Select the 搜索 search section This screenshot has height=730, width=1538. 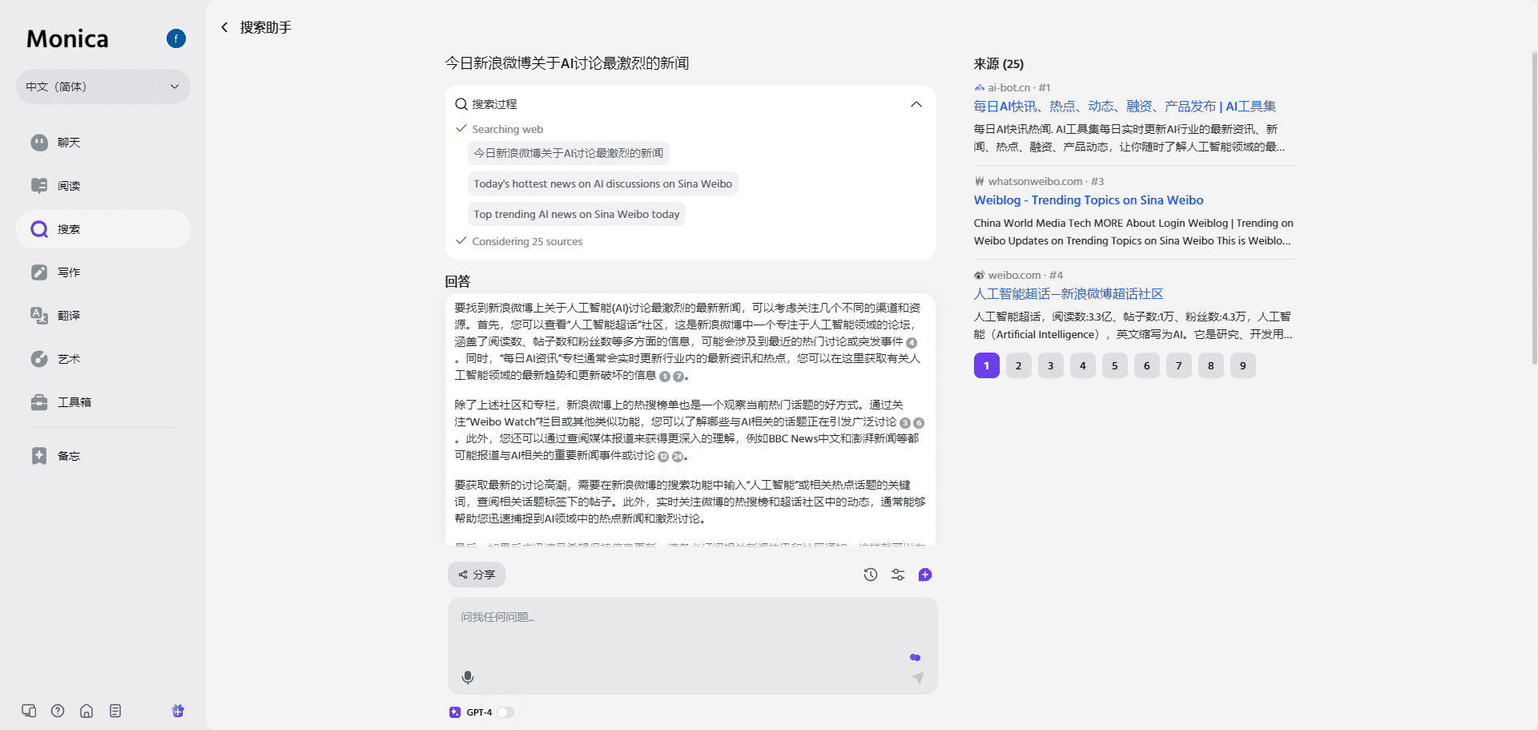coord(103,229)
